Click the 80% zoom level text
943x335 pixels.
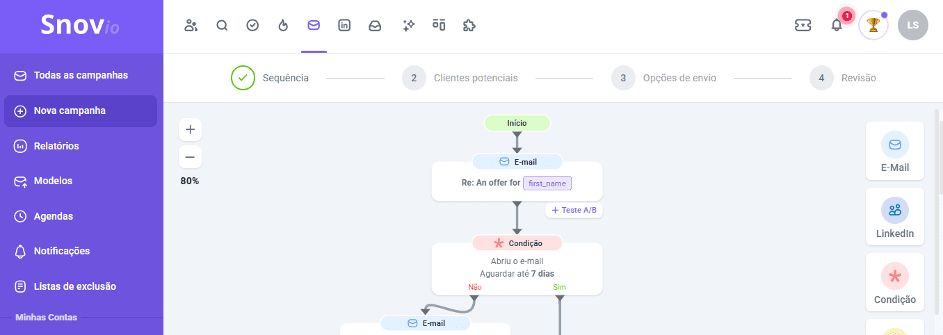[x=191, y=181]
